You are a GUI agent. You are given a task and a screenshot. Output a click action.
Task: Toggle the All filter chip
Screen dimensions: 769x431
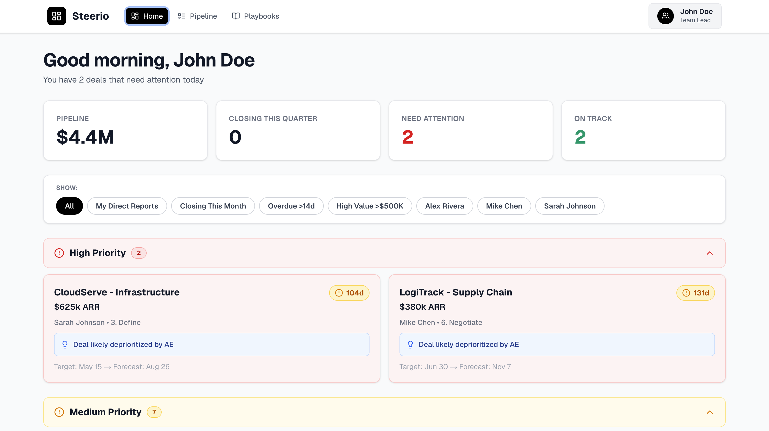69,206
